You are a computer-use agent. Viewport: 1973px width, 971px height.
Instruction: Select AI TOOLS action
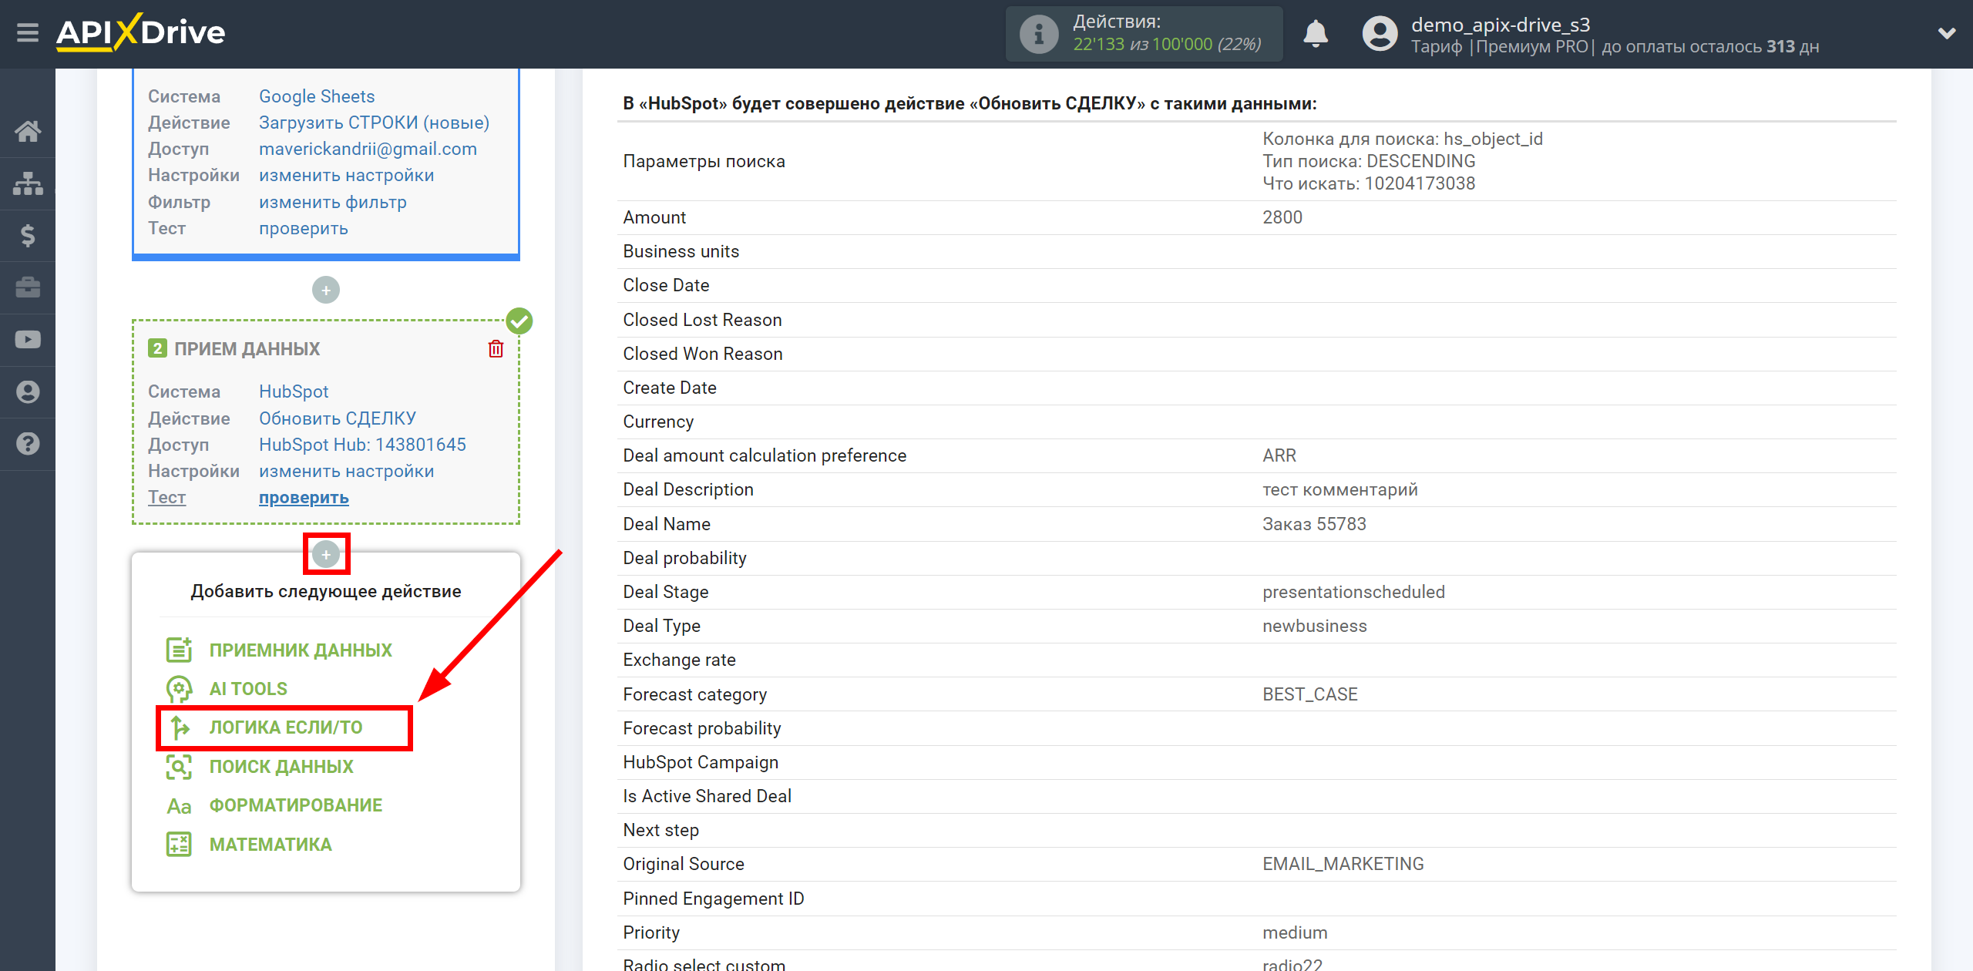coord(248,688)
